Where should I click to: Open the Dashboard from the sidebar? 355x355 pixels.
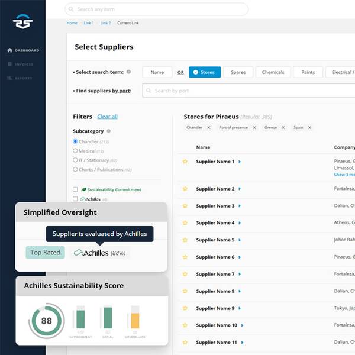(23, 50)
